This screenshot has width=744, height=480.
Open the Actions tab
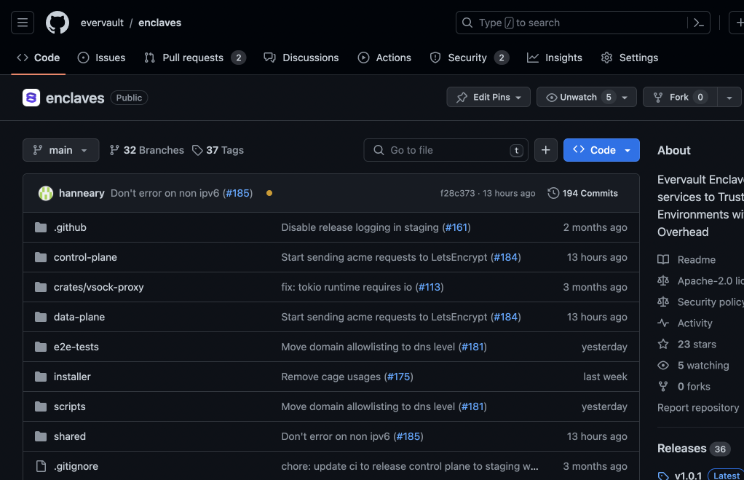(x=384, y=58)
